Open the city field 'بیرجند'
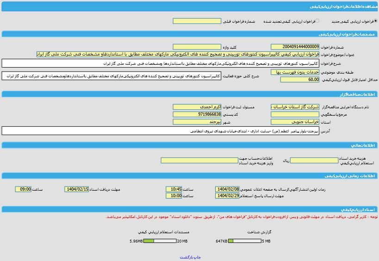The image size is (379, 261). [197, 122]
